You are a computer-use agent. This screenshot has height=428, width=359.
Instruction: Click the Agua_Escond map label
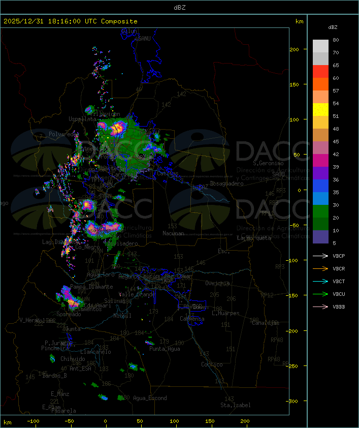tap(150, 398)
